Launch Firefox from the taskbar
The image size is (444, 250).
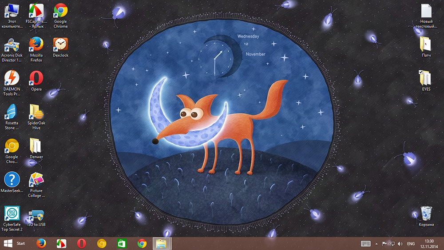coord(41,243)
